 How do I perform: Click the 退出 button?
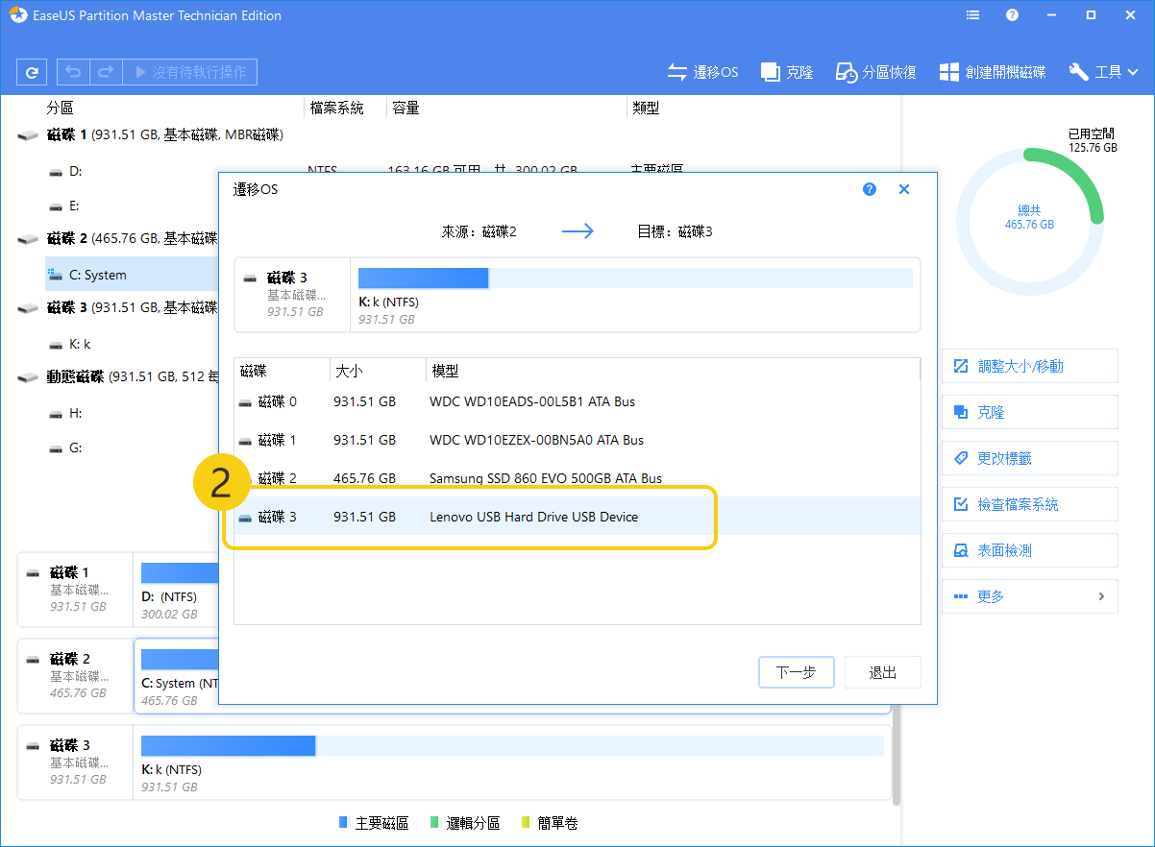pos(883,672)
